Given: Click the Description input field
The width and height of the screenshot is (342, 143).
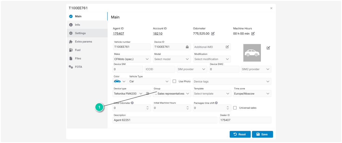Looking at the screenshot, I should point(165,120).
